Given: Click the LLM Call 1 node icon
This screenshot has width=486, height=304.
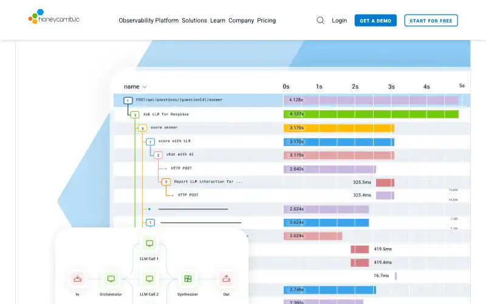Looking at the screenshot, I should (149, 244).
